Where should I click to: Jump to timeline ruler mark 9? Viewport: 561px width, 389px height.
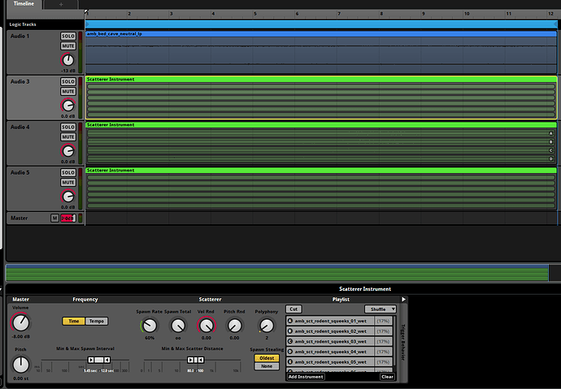(x=424, y=14)
